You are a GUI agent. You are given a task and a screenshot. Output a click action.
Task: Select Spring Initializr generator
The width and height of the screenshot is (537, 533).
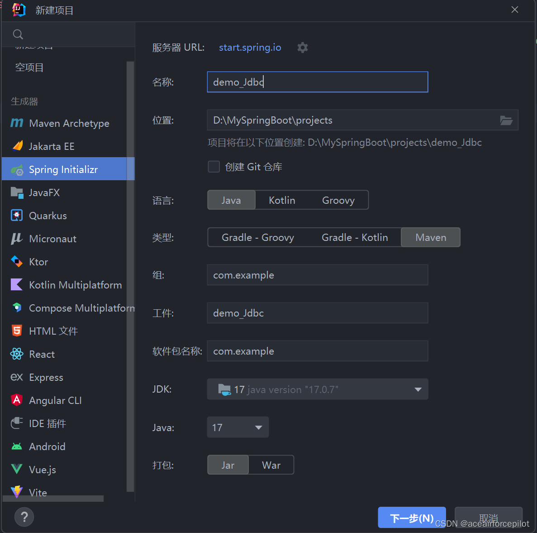pos(64,169)
